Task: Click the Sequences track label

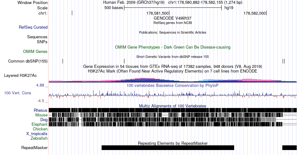Action: (37, 37)
